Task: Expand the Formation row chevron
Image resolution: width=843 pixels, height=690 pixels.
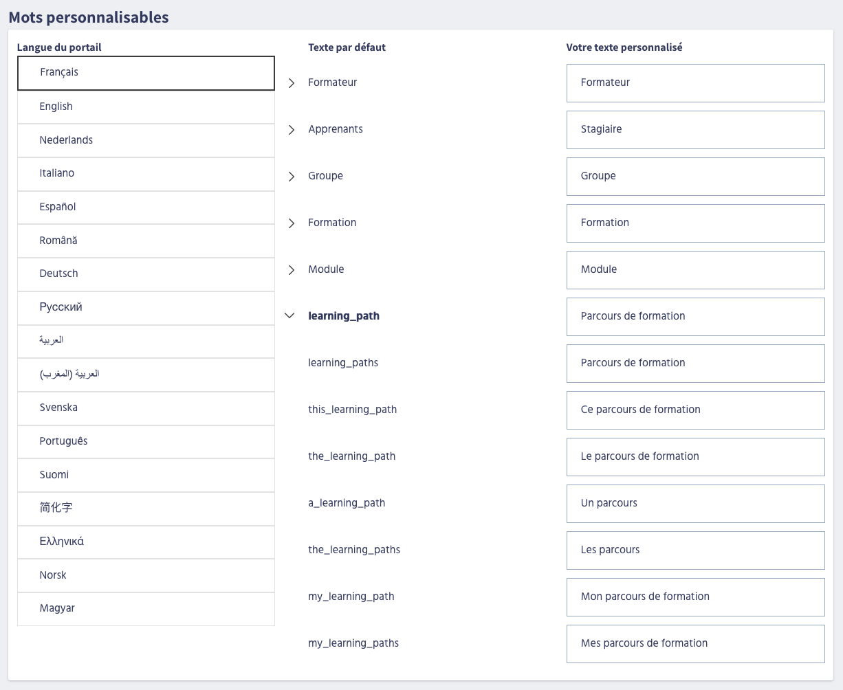Action: (x=292, y=223)
